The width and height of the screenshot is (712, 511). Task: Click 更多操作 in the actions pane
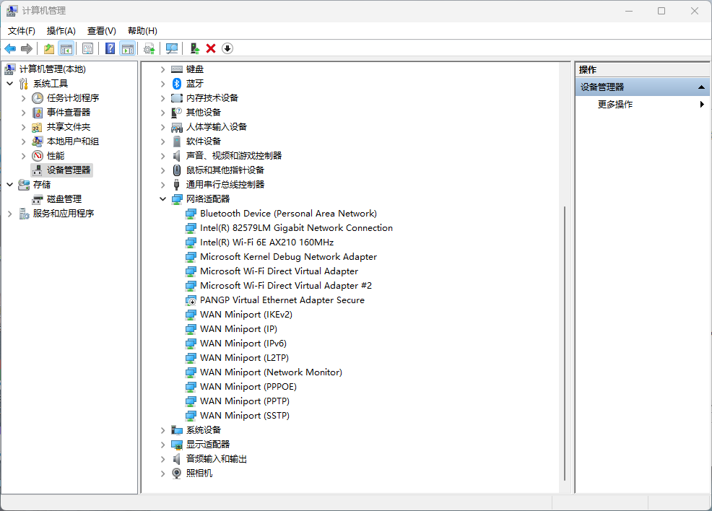(615, 105)
